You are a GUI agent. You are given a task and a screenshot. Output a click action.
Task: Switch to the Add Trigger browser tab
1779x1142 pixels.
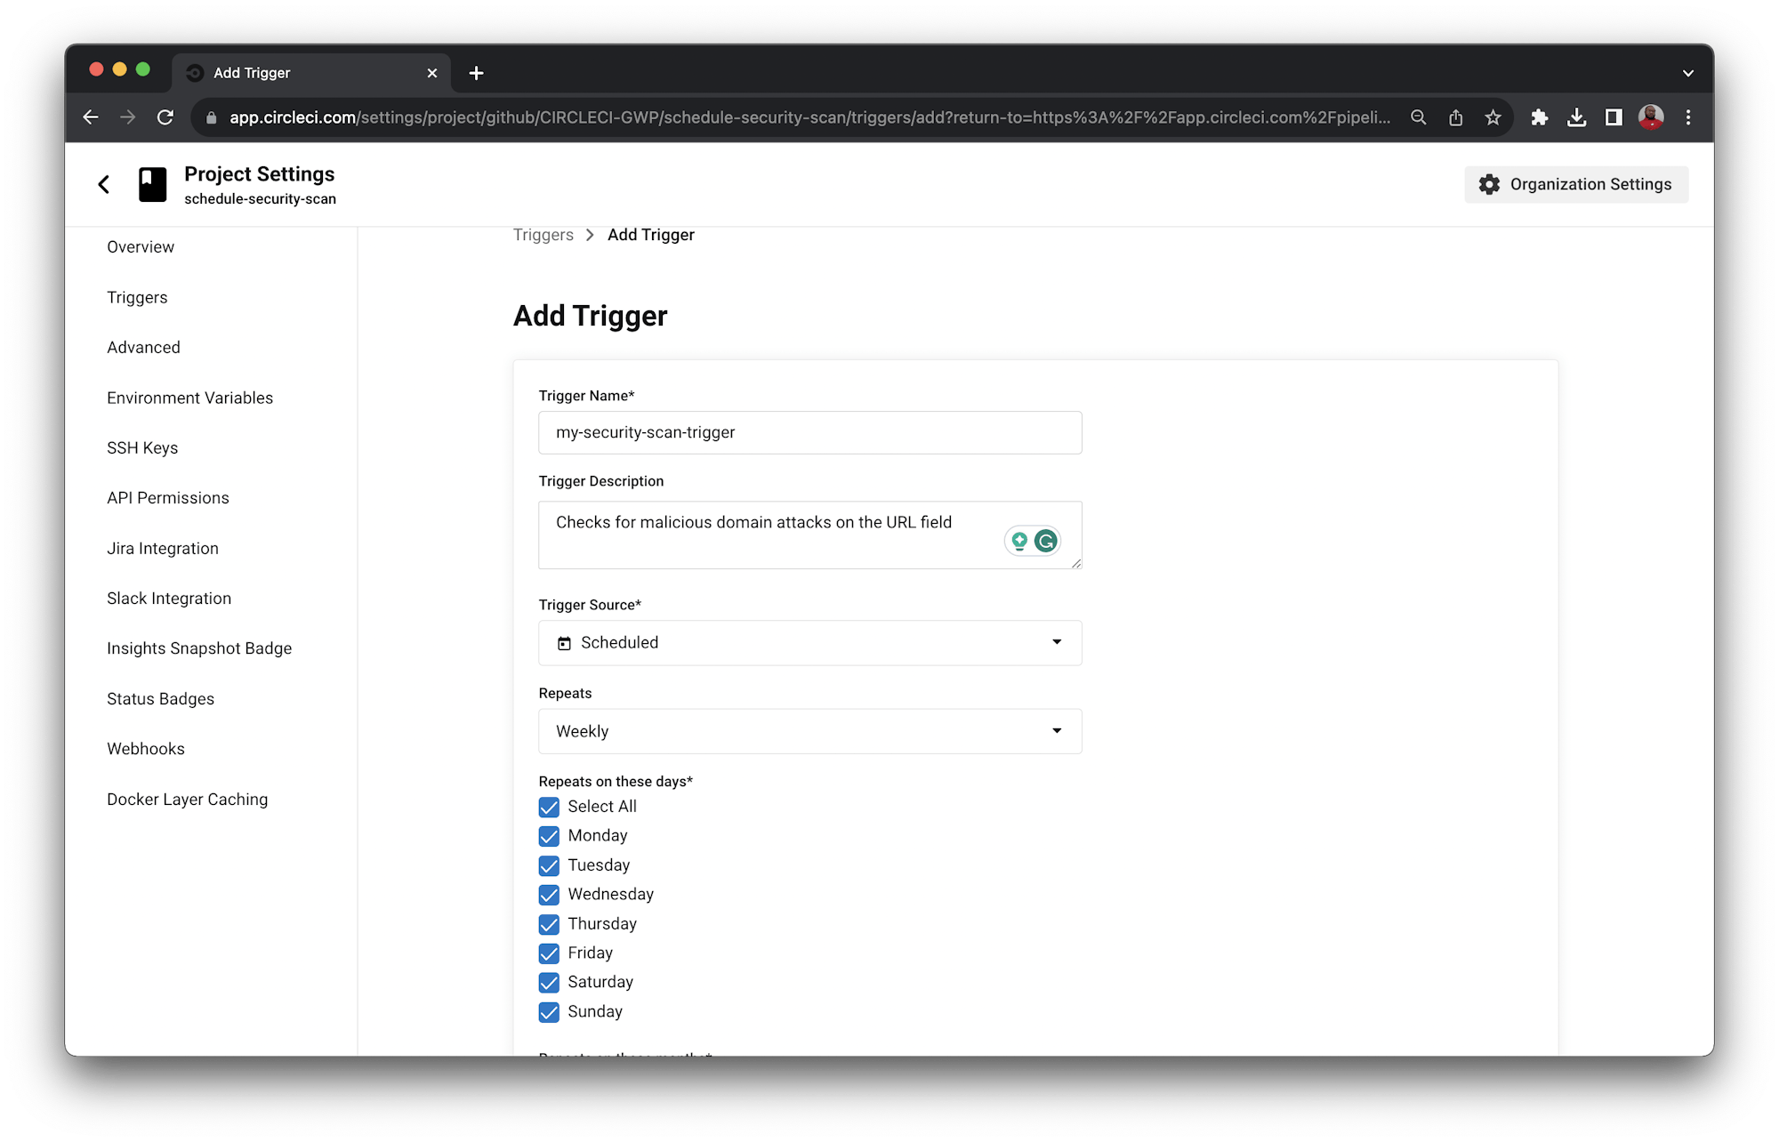(252, 72)
